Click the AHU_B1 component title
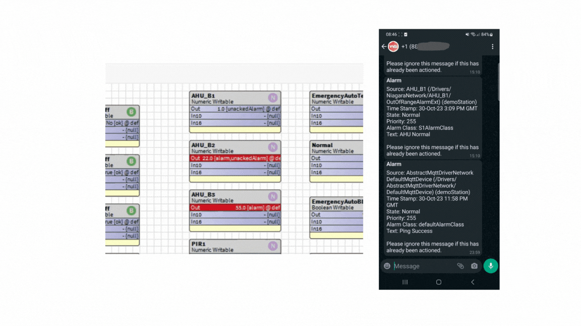The image size is (581, 326). 203,96
